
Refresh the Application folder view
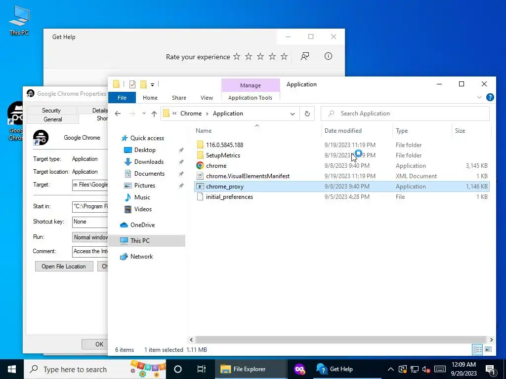coord(307,114)
